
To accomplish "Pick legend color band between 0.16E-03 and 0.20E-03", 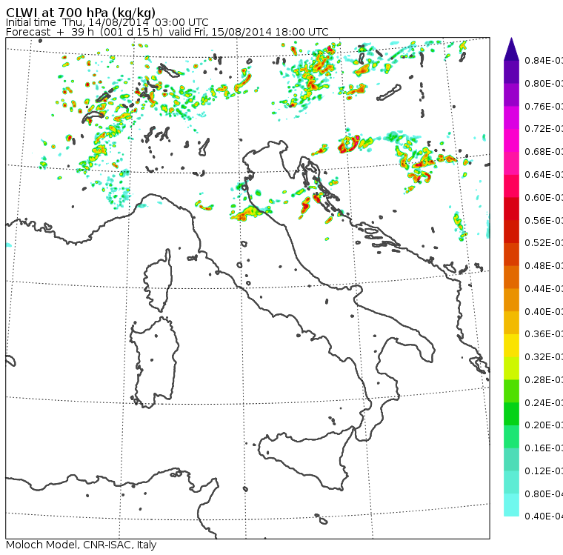I will [511, 437].
